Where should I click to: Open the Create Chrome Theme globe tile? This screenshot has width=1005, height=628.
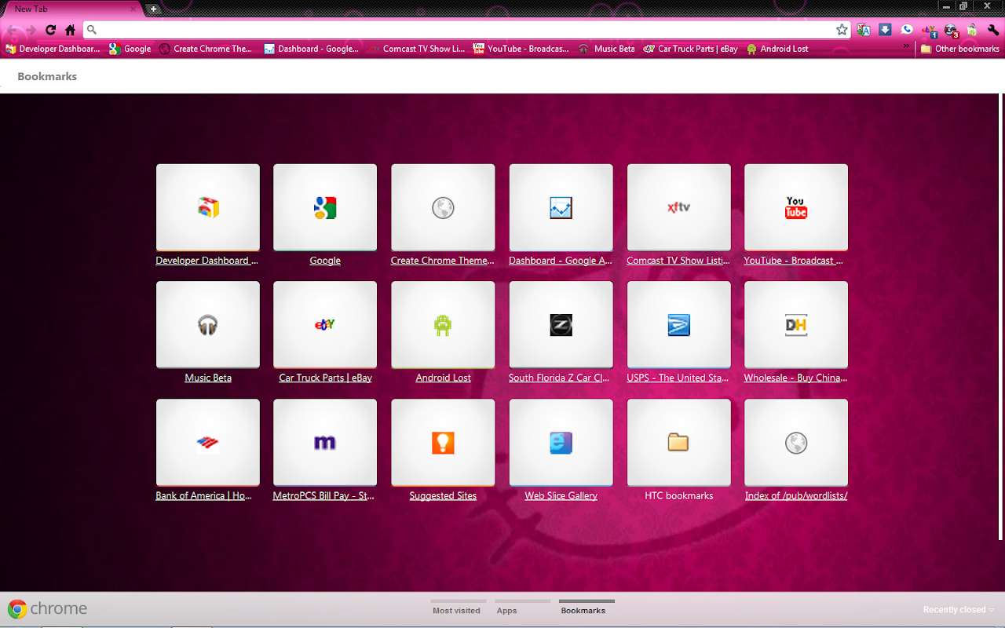pyautogui.click(x=443, y=207)
